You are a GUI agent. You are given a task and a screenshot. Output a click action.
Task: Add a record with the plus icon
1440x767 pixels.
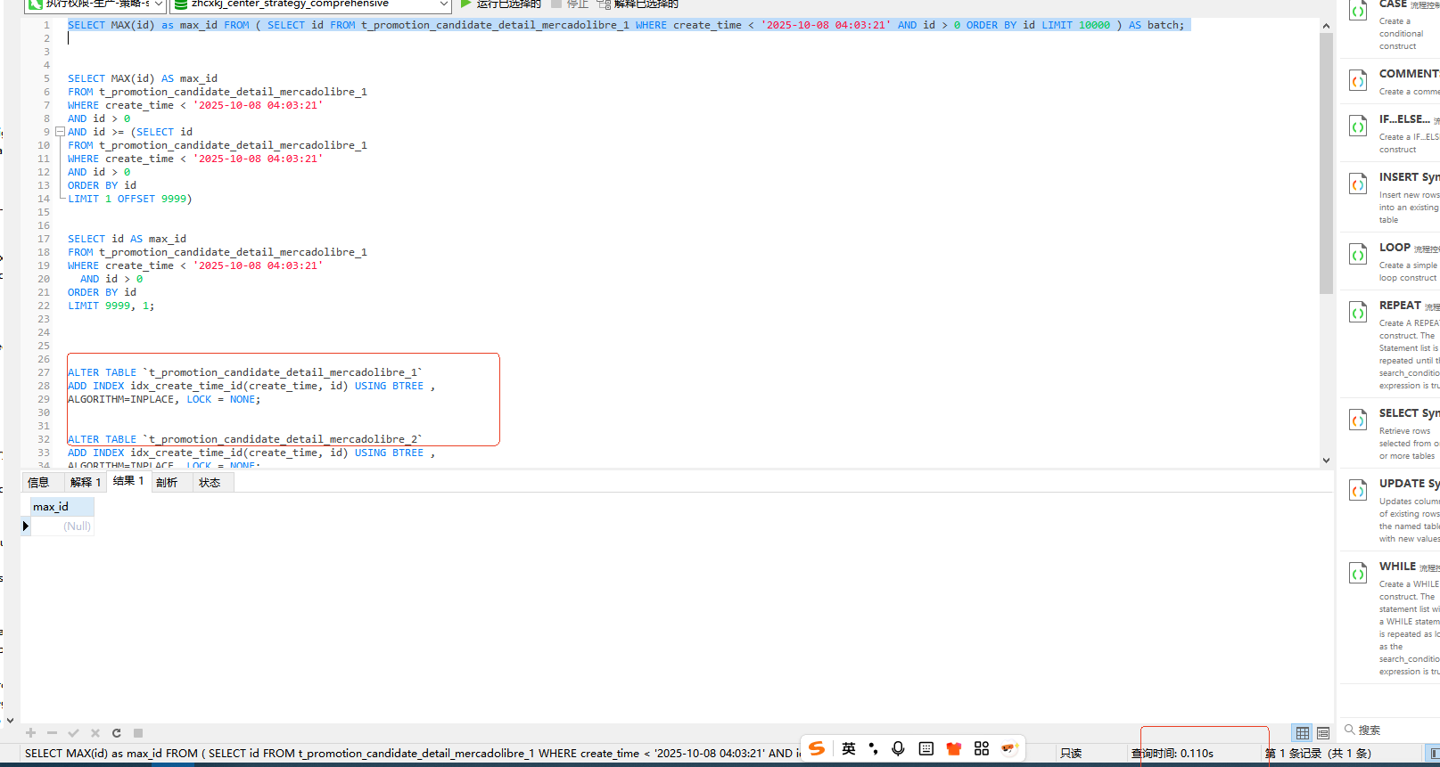pos(30,733)
